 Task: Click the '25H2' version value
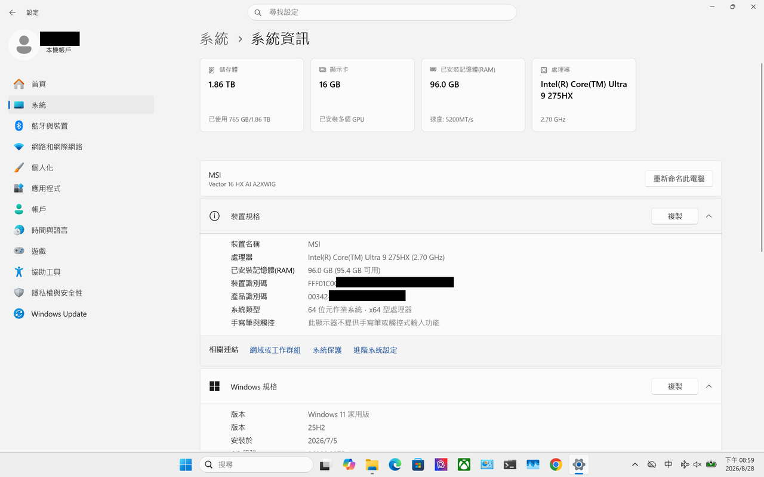coord(316,428)
